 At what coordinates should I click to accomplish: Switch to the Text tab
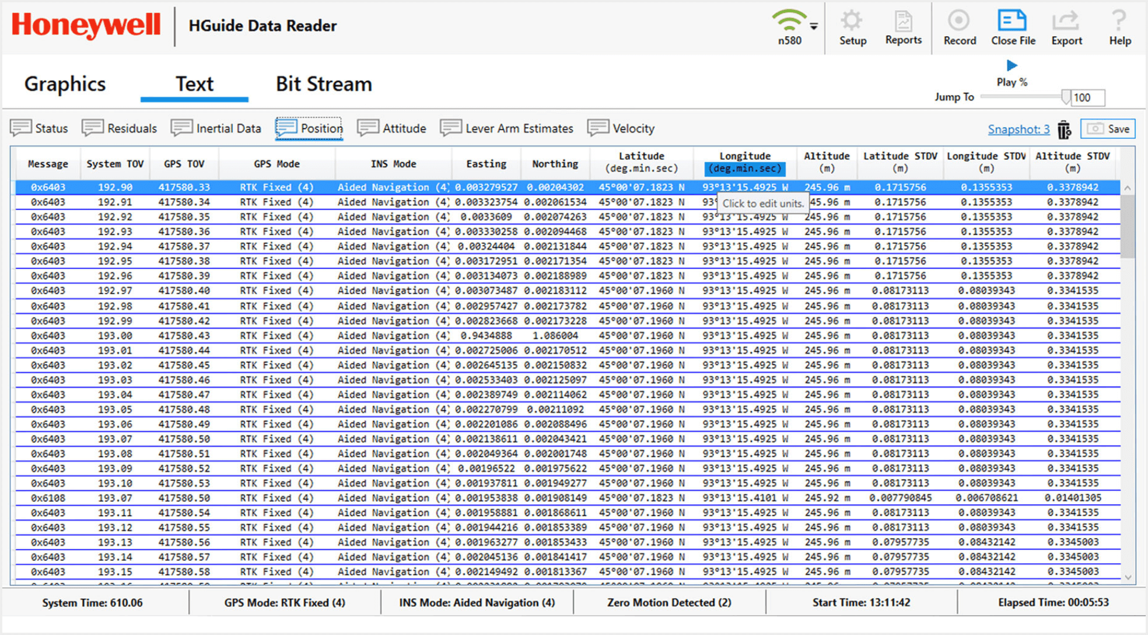point(194,84)
